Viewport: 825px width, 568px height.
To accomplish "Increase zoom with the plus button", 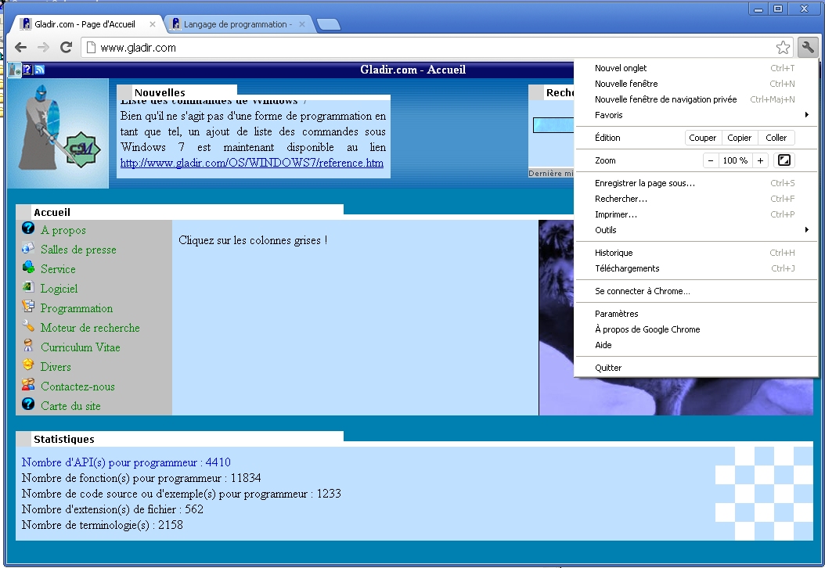I will 760,160.
